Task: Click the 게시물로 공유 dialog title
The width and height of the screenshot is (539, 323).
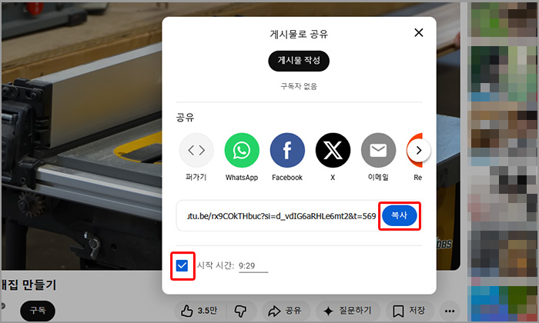Action: pyautogui.click(x=299, y=35)
